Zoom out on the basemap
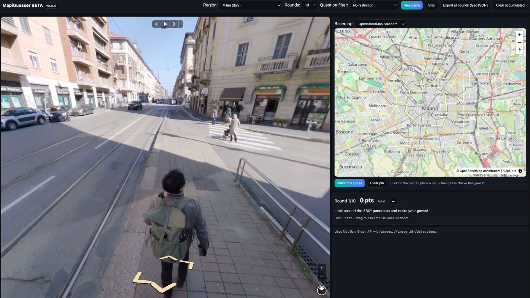Screen dimensions: 530x298 click(x=520, y=42)
